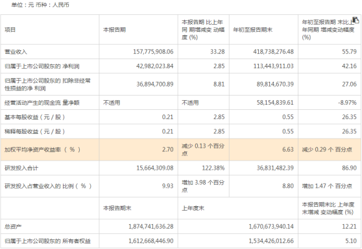Screen dimensions: 362x249
Task: Select the value 1,534,426,012.66
Action: (x=271, y=241)
